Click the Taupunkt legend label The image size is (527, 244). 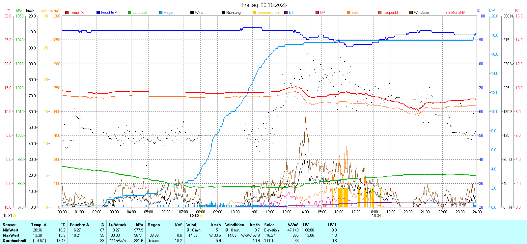pyautogui.click(x=390, y=13)
